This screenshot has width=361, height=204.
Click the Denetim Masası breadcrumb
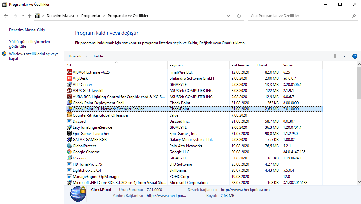pos(60,16)
